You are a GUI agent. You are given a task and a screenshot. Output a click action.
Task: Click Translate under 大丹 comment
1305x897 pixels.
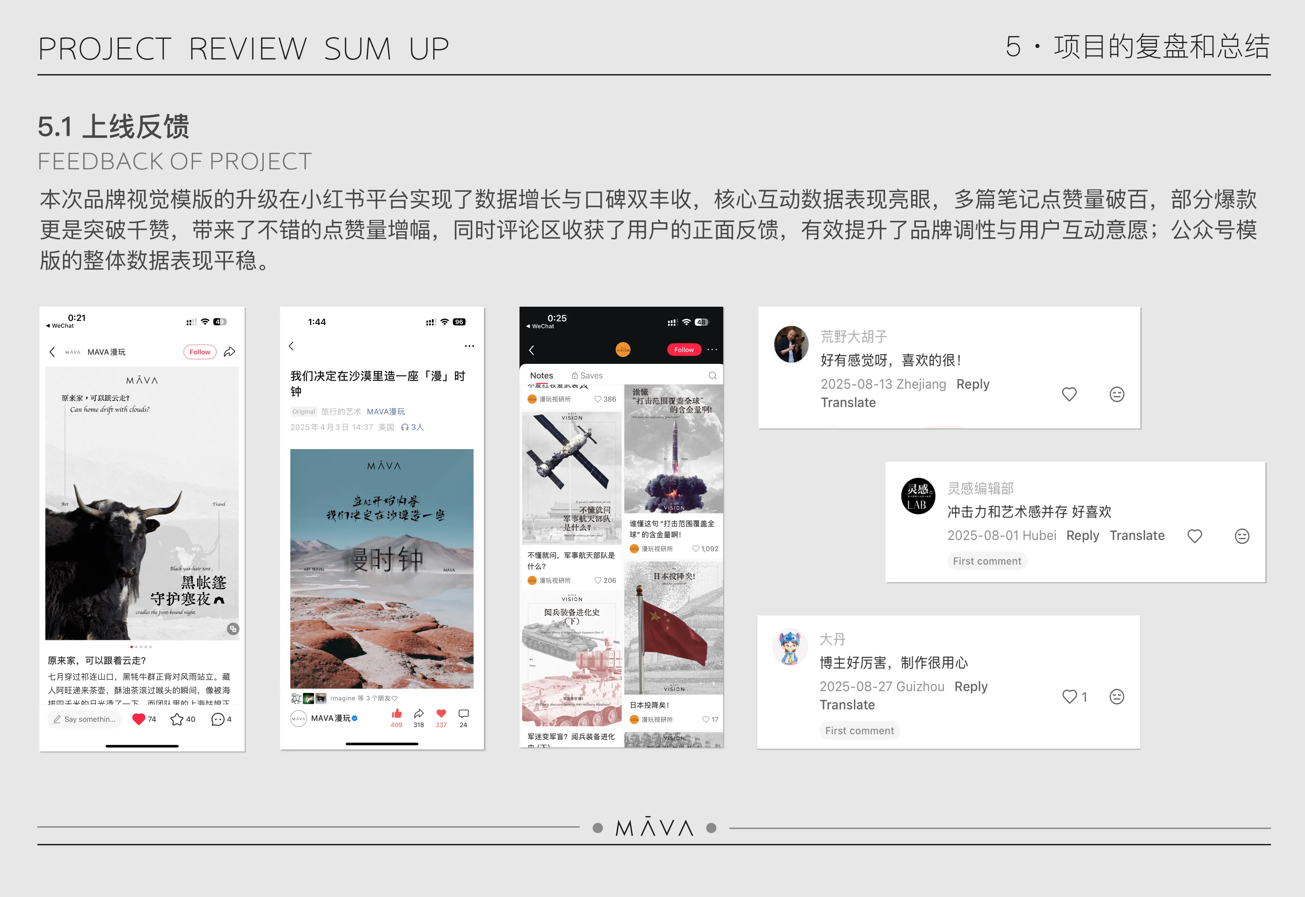click(847, 705)
